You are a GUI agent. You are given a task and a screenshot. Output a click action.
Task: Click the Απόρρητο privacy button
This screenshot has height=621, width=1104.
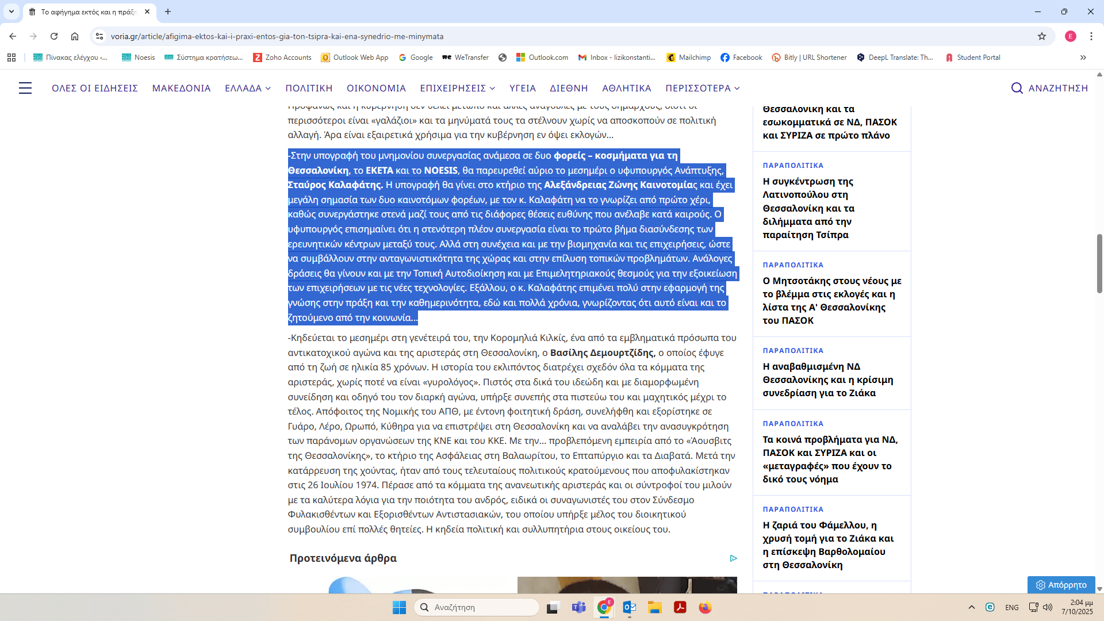(x=1061, y=585)
